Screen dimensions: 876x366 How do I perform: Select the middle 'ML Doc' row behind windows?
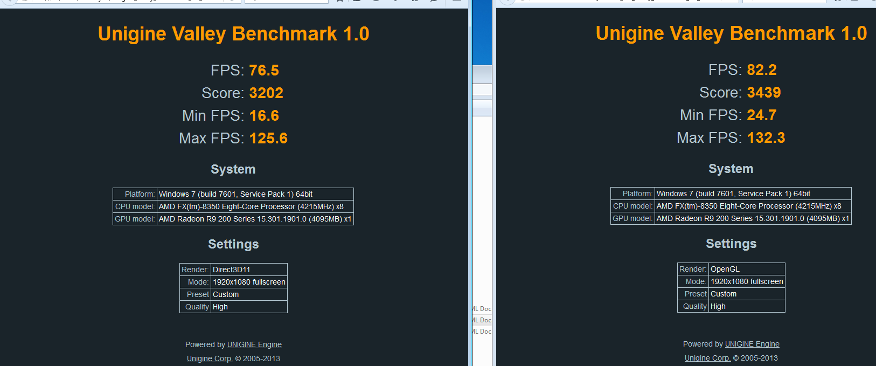[482, 320]
